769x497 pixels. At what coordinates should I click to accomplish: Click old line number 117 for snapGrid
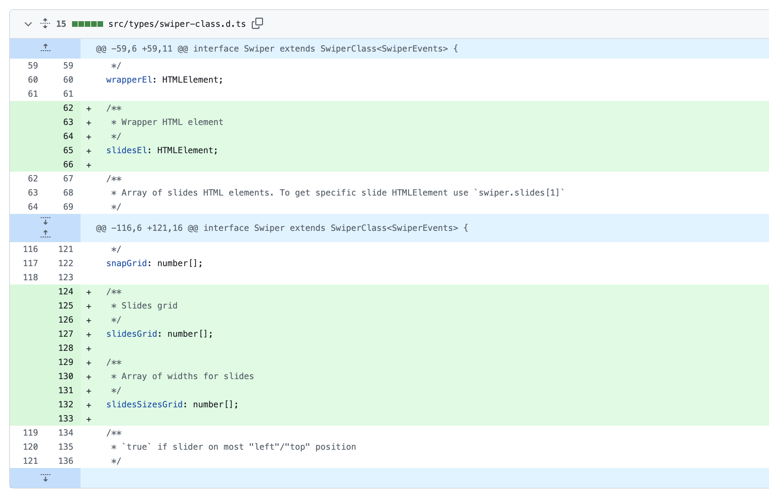[30, 263]
